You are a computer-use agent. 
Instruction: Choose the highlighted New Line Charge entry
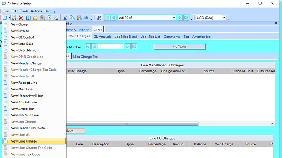click(x=34, y=141)
